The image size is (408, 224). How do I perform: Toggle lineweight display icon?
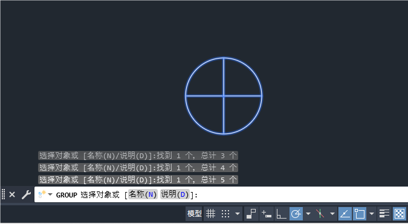[x=384, y=214]
